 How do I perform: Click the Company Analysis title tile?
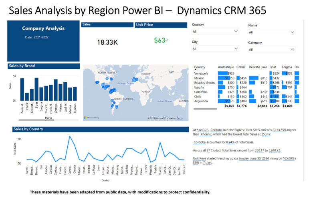pos(43,28)
